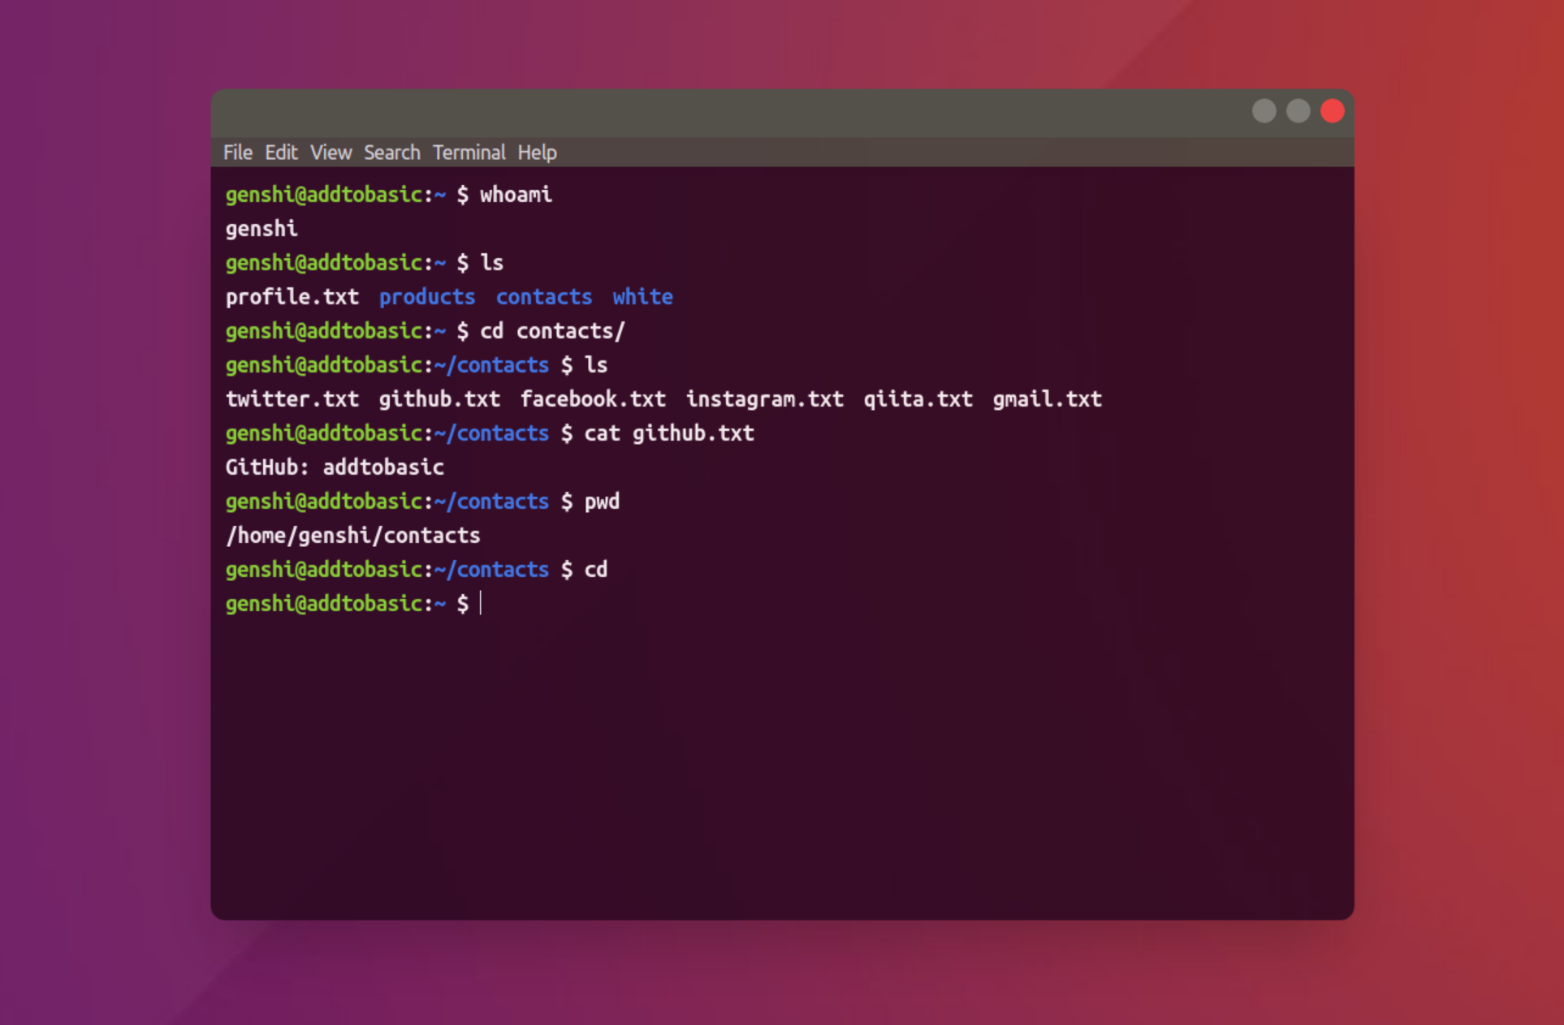Click the white directory name
The height and width of the screenshot is (1025, 1564).
(x=642, y=297)
